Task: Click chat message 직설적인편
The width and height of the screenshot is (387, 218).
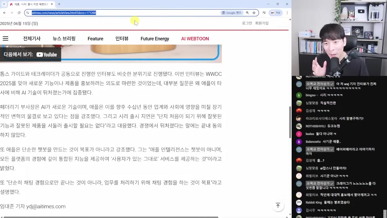Action: (328, 103)
